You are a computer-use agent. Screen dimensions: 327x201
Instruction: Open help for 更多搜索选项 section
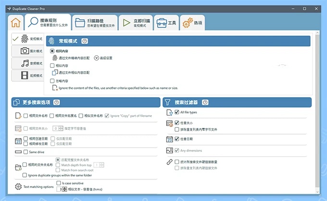click(57, 102)
